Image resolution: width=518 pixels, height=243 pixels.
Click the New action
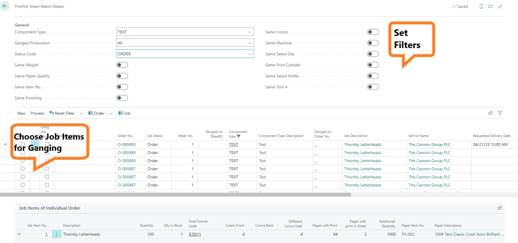pos(21,113)
